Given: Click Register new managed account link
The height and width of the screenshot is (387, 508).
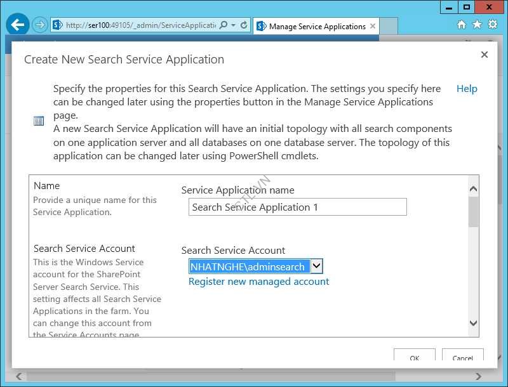Looking at the screenshot, I should [x=258, y=282].
